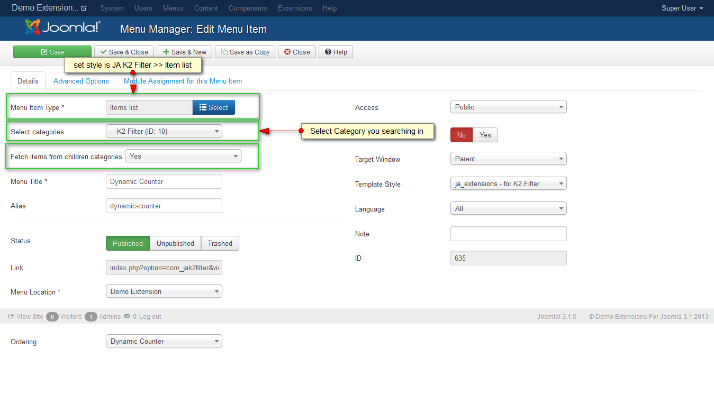Open the Select categories dropdown
714x395 pixels.
[164, 131]
